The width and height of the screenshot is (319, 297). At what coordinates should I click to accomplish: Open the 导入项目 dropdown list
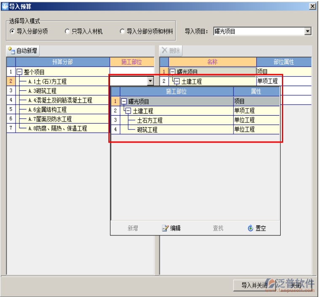pyautogui.click(x=308, y=31)
